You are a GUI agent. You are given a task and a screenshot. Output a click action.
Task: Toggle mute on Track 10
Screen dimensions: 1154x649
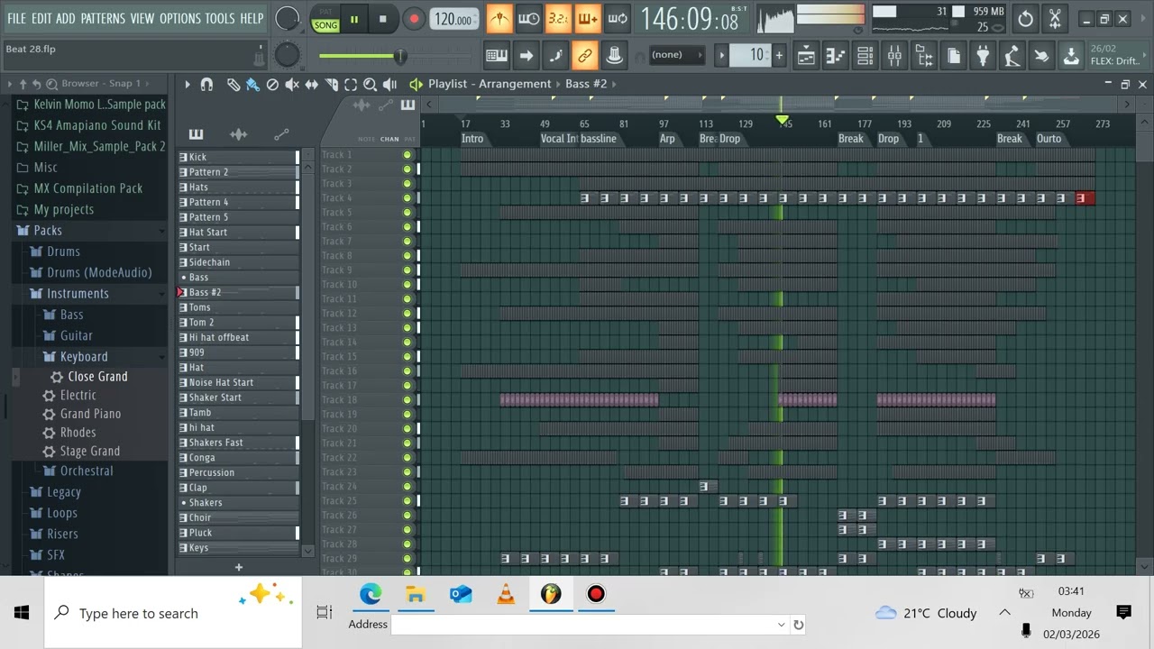tap(407, 285)
